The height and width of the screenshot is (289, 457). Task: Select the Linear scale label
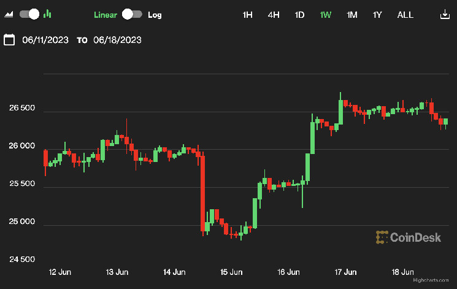tap(105, 15)
